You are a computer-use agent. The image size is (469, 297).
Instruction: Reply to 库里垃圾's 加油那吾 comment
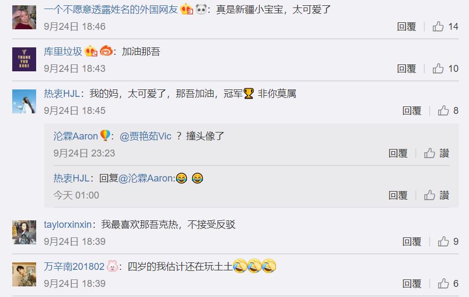[406, 69]
